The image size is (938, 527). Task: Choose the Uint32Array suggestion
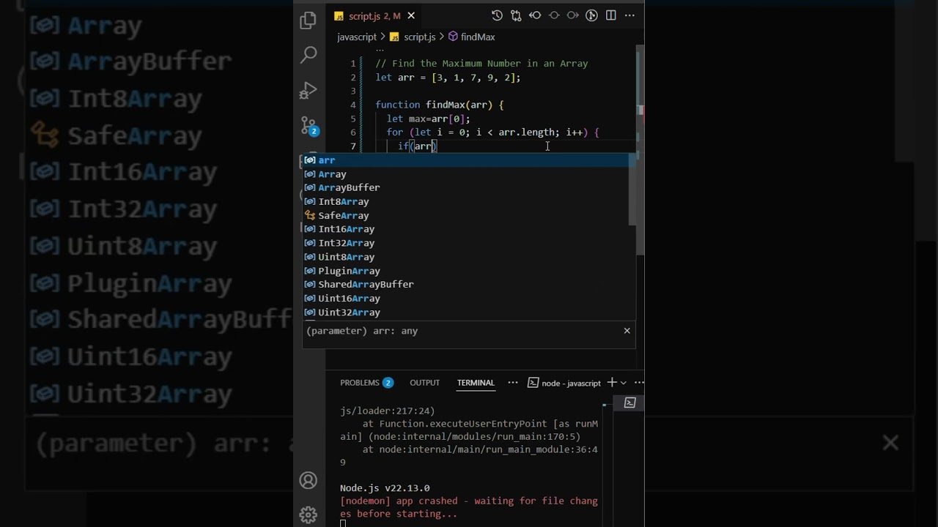click(x=466, y=313)
